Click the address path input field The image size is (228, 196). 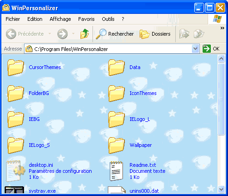tap(112, 49)
